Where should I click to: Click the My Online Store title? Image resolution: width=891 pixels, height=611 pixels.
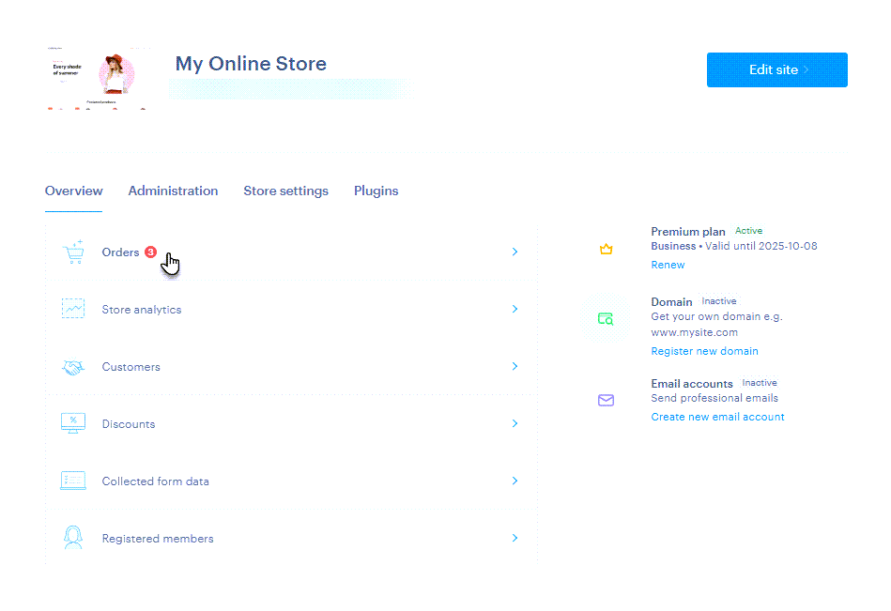(251, 64)
